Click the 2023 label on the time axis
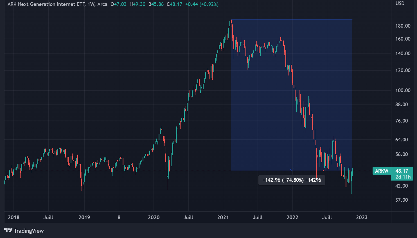417x238 pixels. pyautogui.click(x=362, y=217)
